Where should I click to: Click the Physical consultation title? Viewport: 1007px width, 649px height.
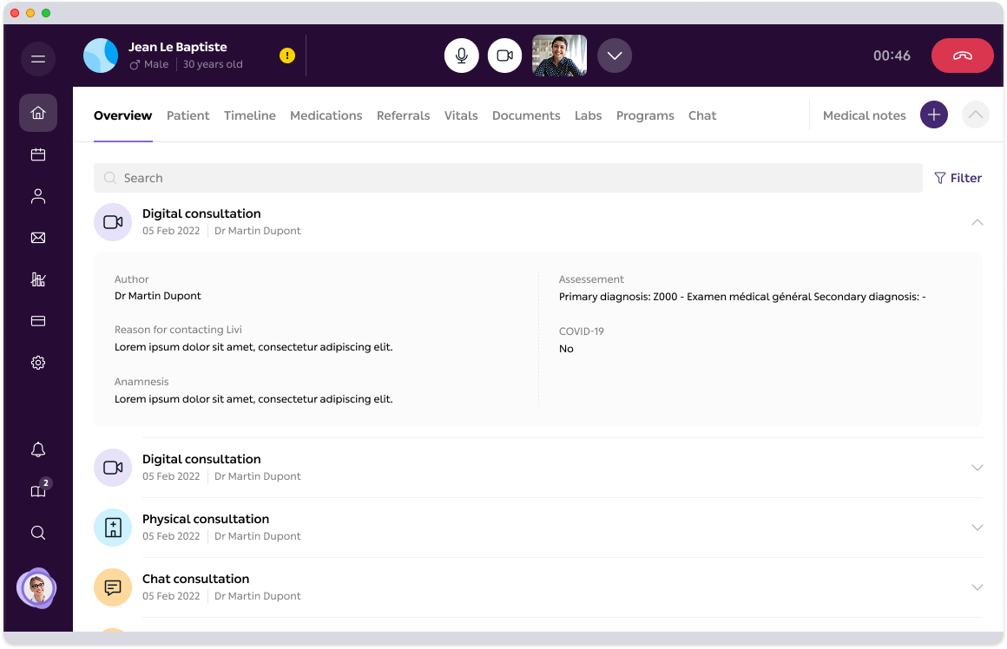[x=206, y=519]
